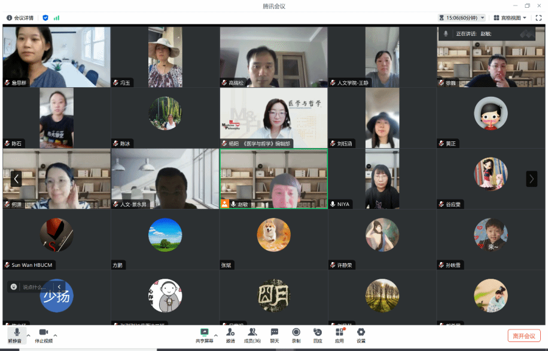The height and width of the screenshot is (351, 548).
Task: Start 录制 recording
Action: [x=296, y=334]
